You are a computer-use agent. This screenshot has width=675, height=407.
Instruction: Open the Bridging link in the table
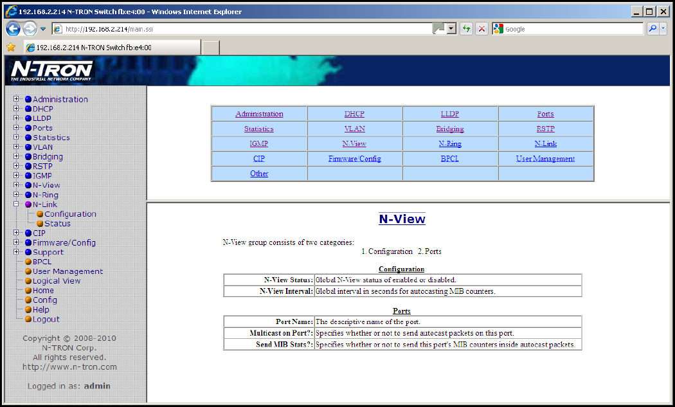450,129
